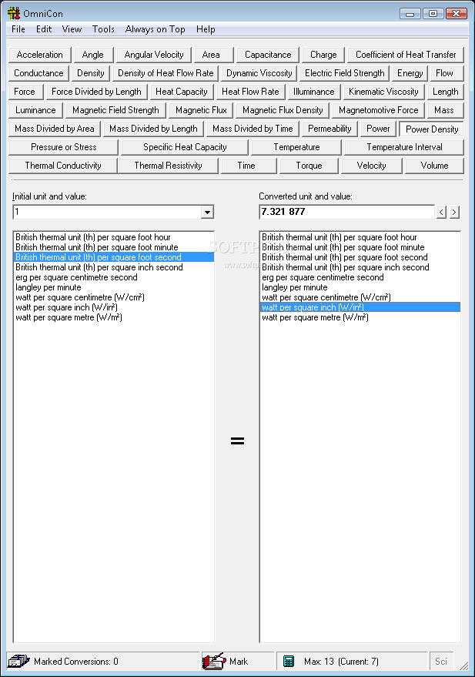Choose Magnetic Flux Density category
475x677 pixels.
(x=283, y=111)
